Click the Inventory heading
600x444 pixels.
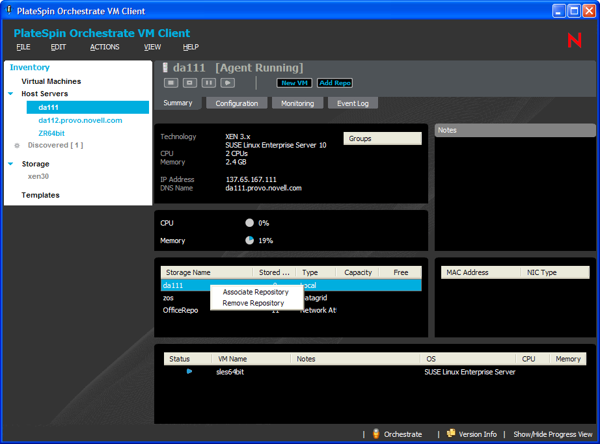pos(29,67)
